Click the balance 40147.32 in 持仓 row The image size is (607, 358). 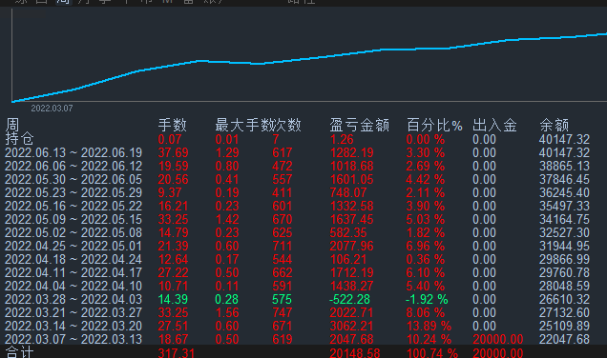564,139
